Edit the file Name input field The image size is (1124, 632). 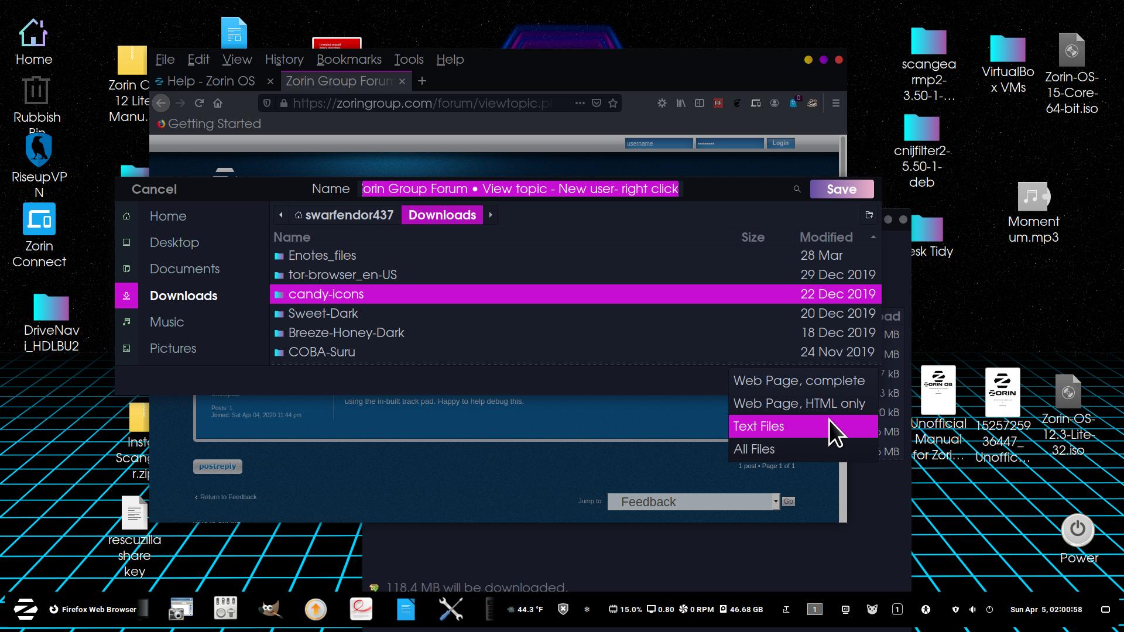point(520,189)
